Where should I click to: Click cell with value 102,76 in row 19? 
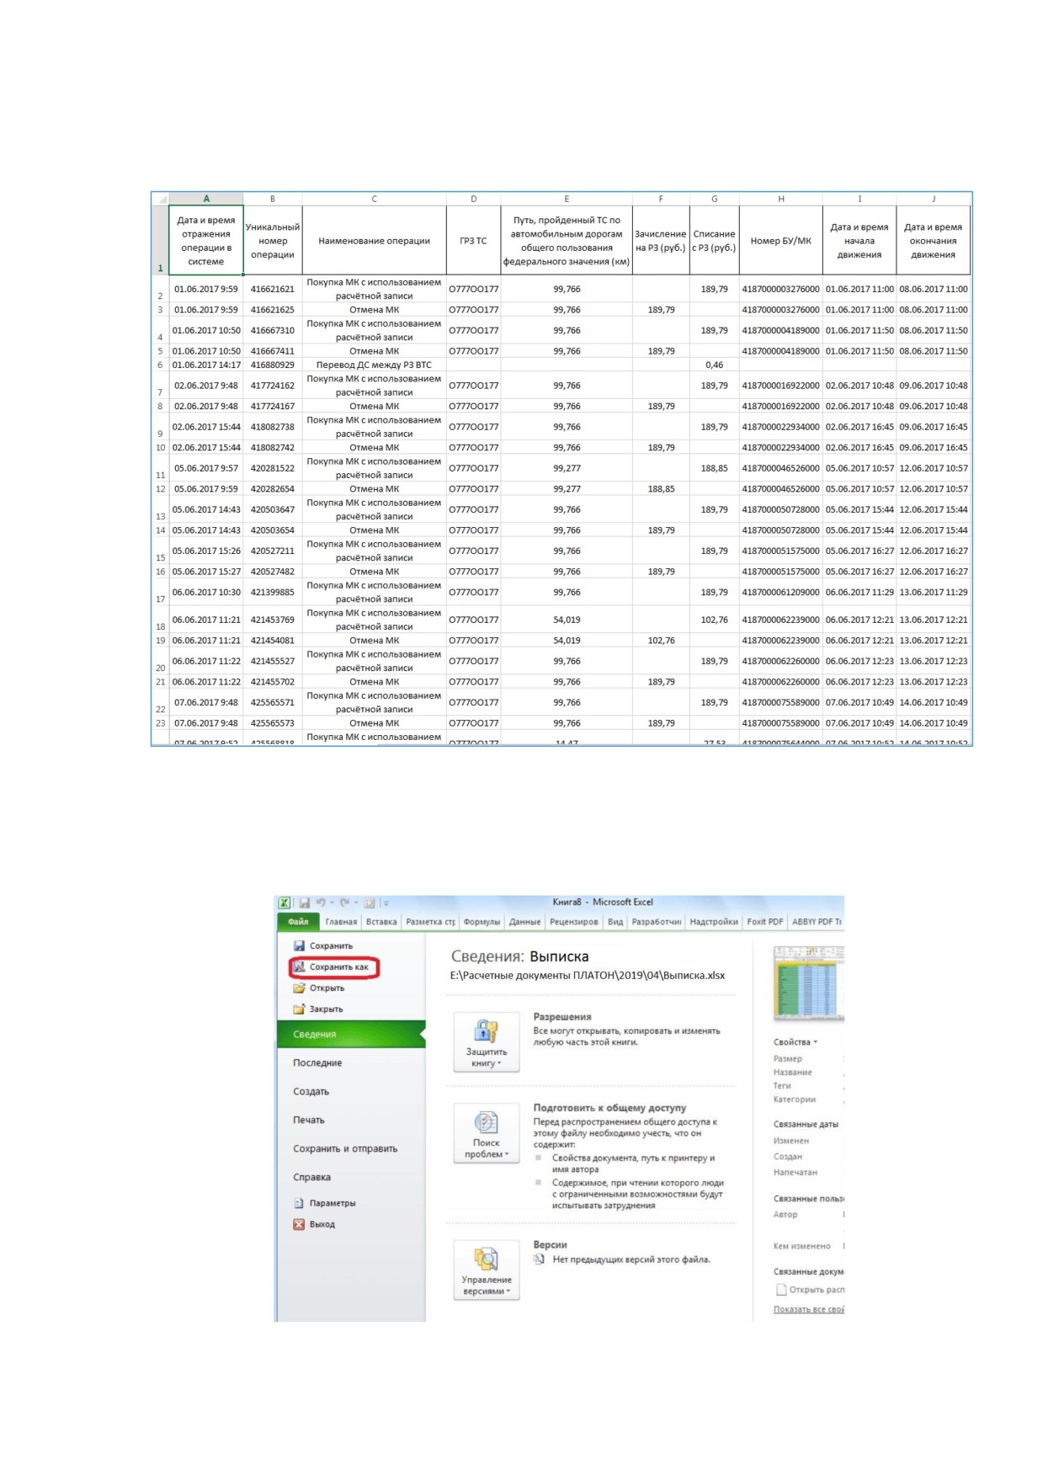[x=661, y=641]
